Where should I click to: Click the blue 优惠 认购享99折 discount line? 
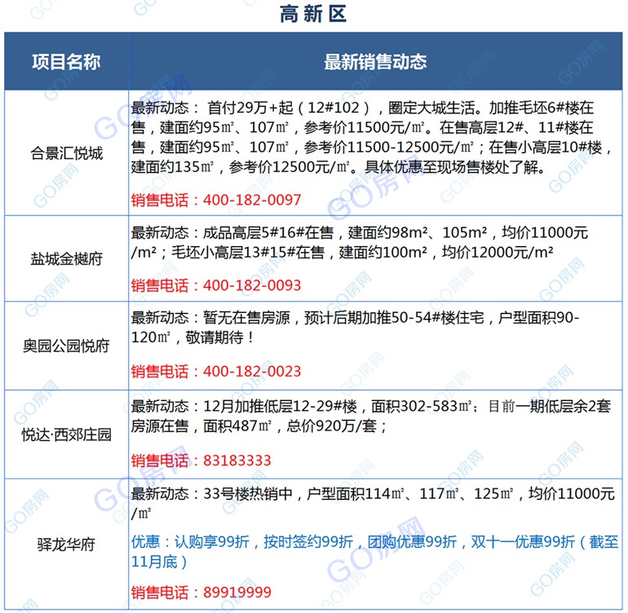pos(374,542)
